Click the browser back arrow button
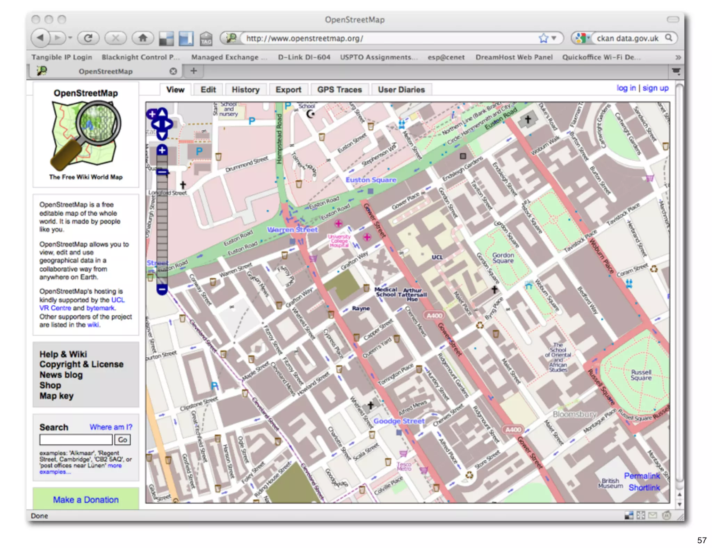 click(40, 38)
